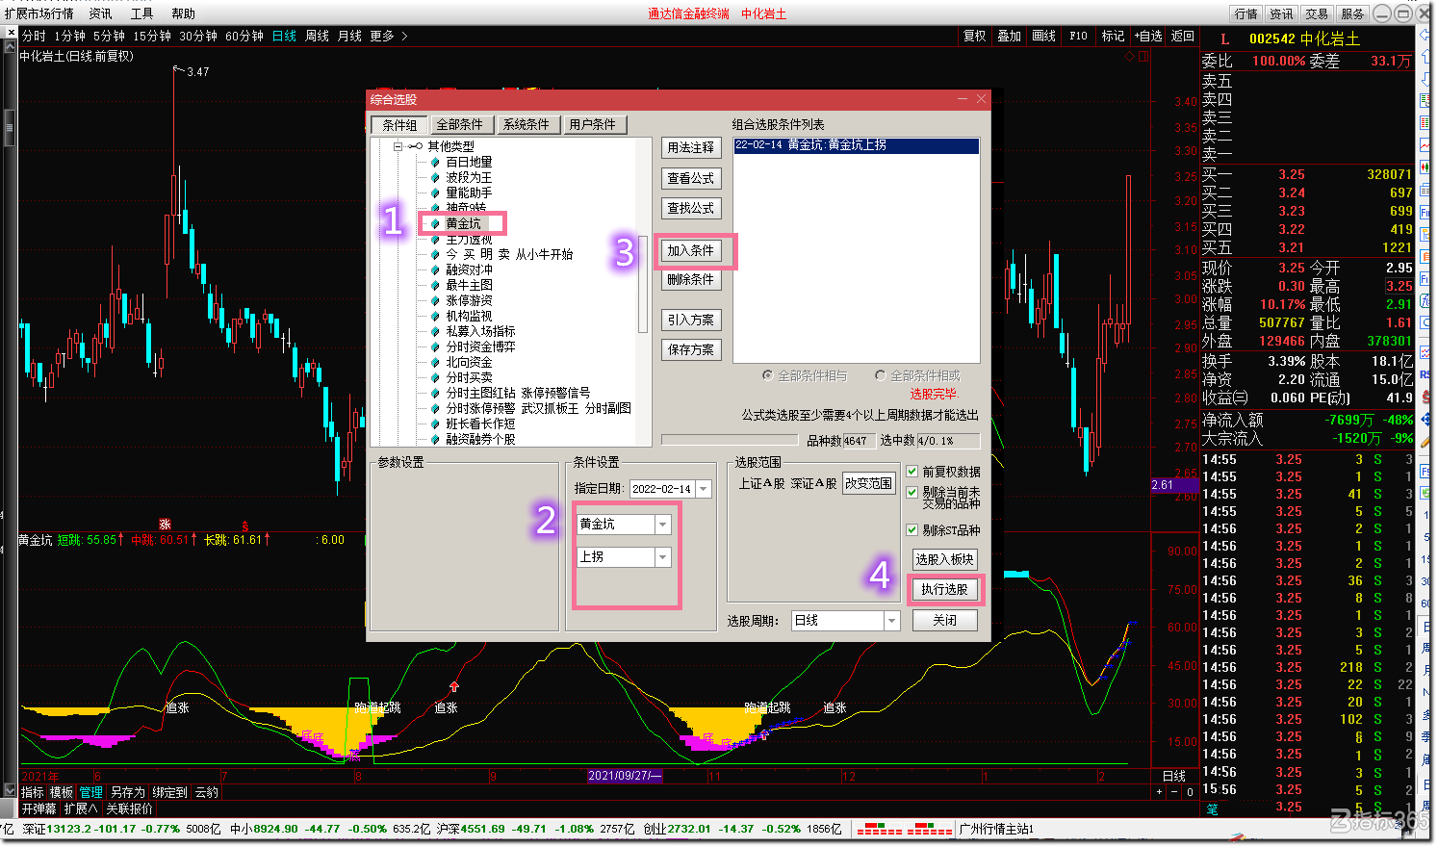The image size is (1438, 847).
Task: Switch chart to 周线 period
Action: 318,36
